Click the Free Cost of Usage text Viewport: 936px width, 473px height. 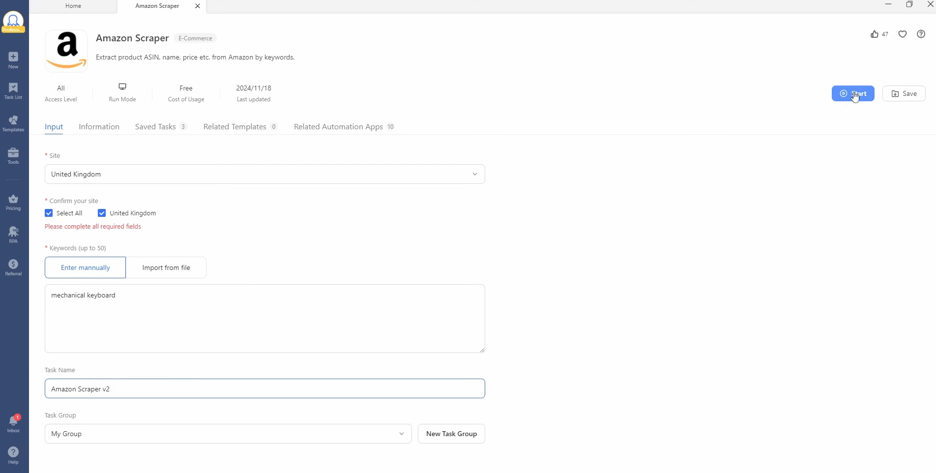point(186,88)
